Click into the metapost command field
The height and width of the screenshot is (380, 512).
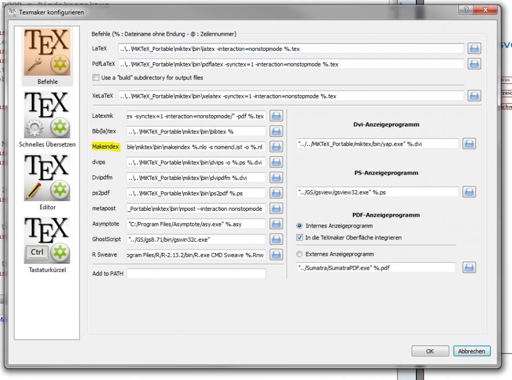coord(196,209)
